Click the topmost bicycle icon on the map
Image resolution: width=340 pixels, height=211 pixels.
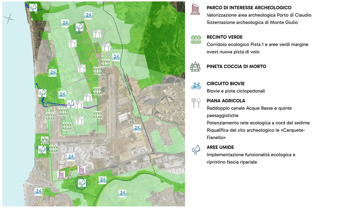(89, 15)
